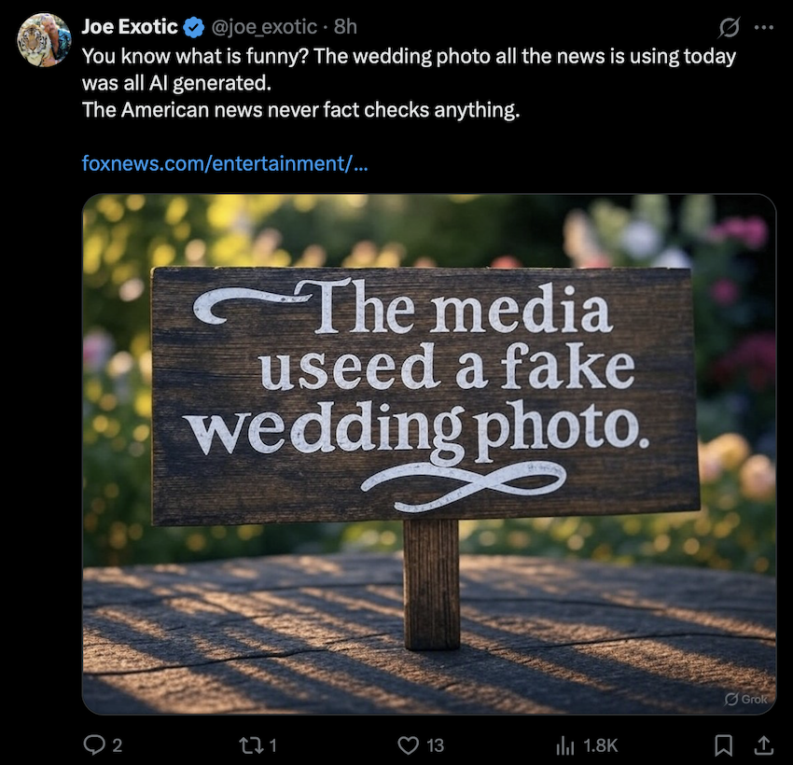Reply to the post via the speech bubble icon
This screenshot has height=765, width=793.
pyautogui.click(x=96, y=744)
